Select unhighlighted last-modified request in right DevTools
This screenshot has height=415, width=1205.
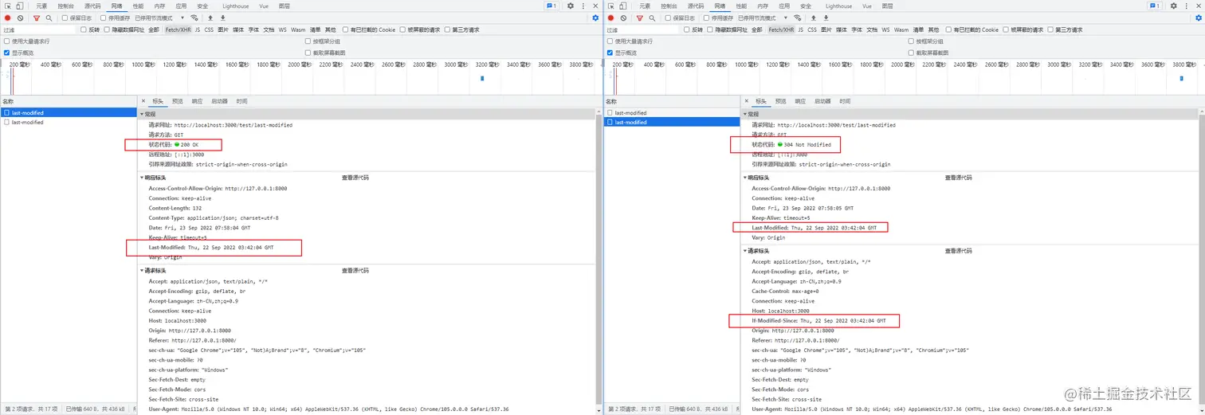pyautogui.click(x=672, y=113)
